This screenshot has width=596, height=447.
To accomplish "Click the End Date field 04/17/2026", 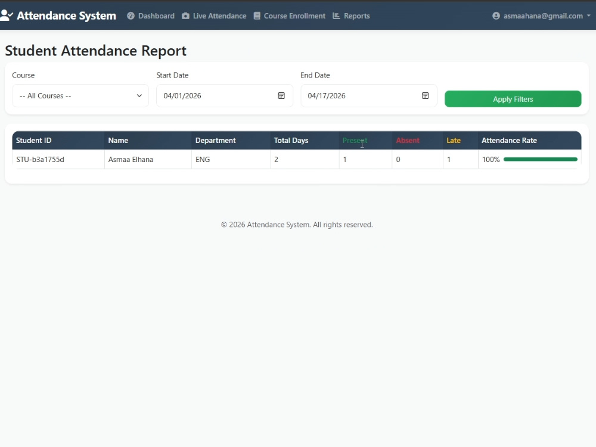I will click(369, 96).
